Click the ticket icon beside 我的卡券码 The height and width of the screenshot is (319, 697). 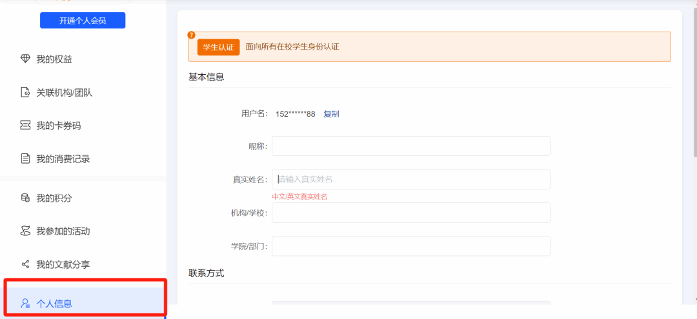point(25,126)
